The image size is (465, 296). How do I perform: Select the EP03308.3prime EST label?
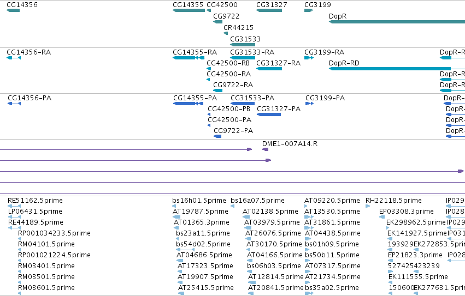[407, 212]
